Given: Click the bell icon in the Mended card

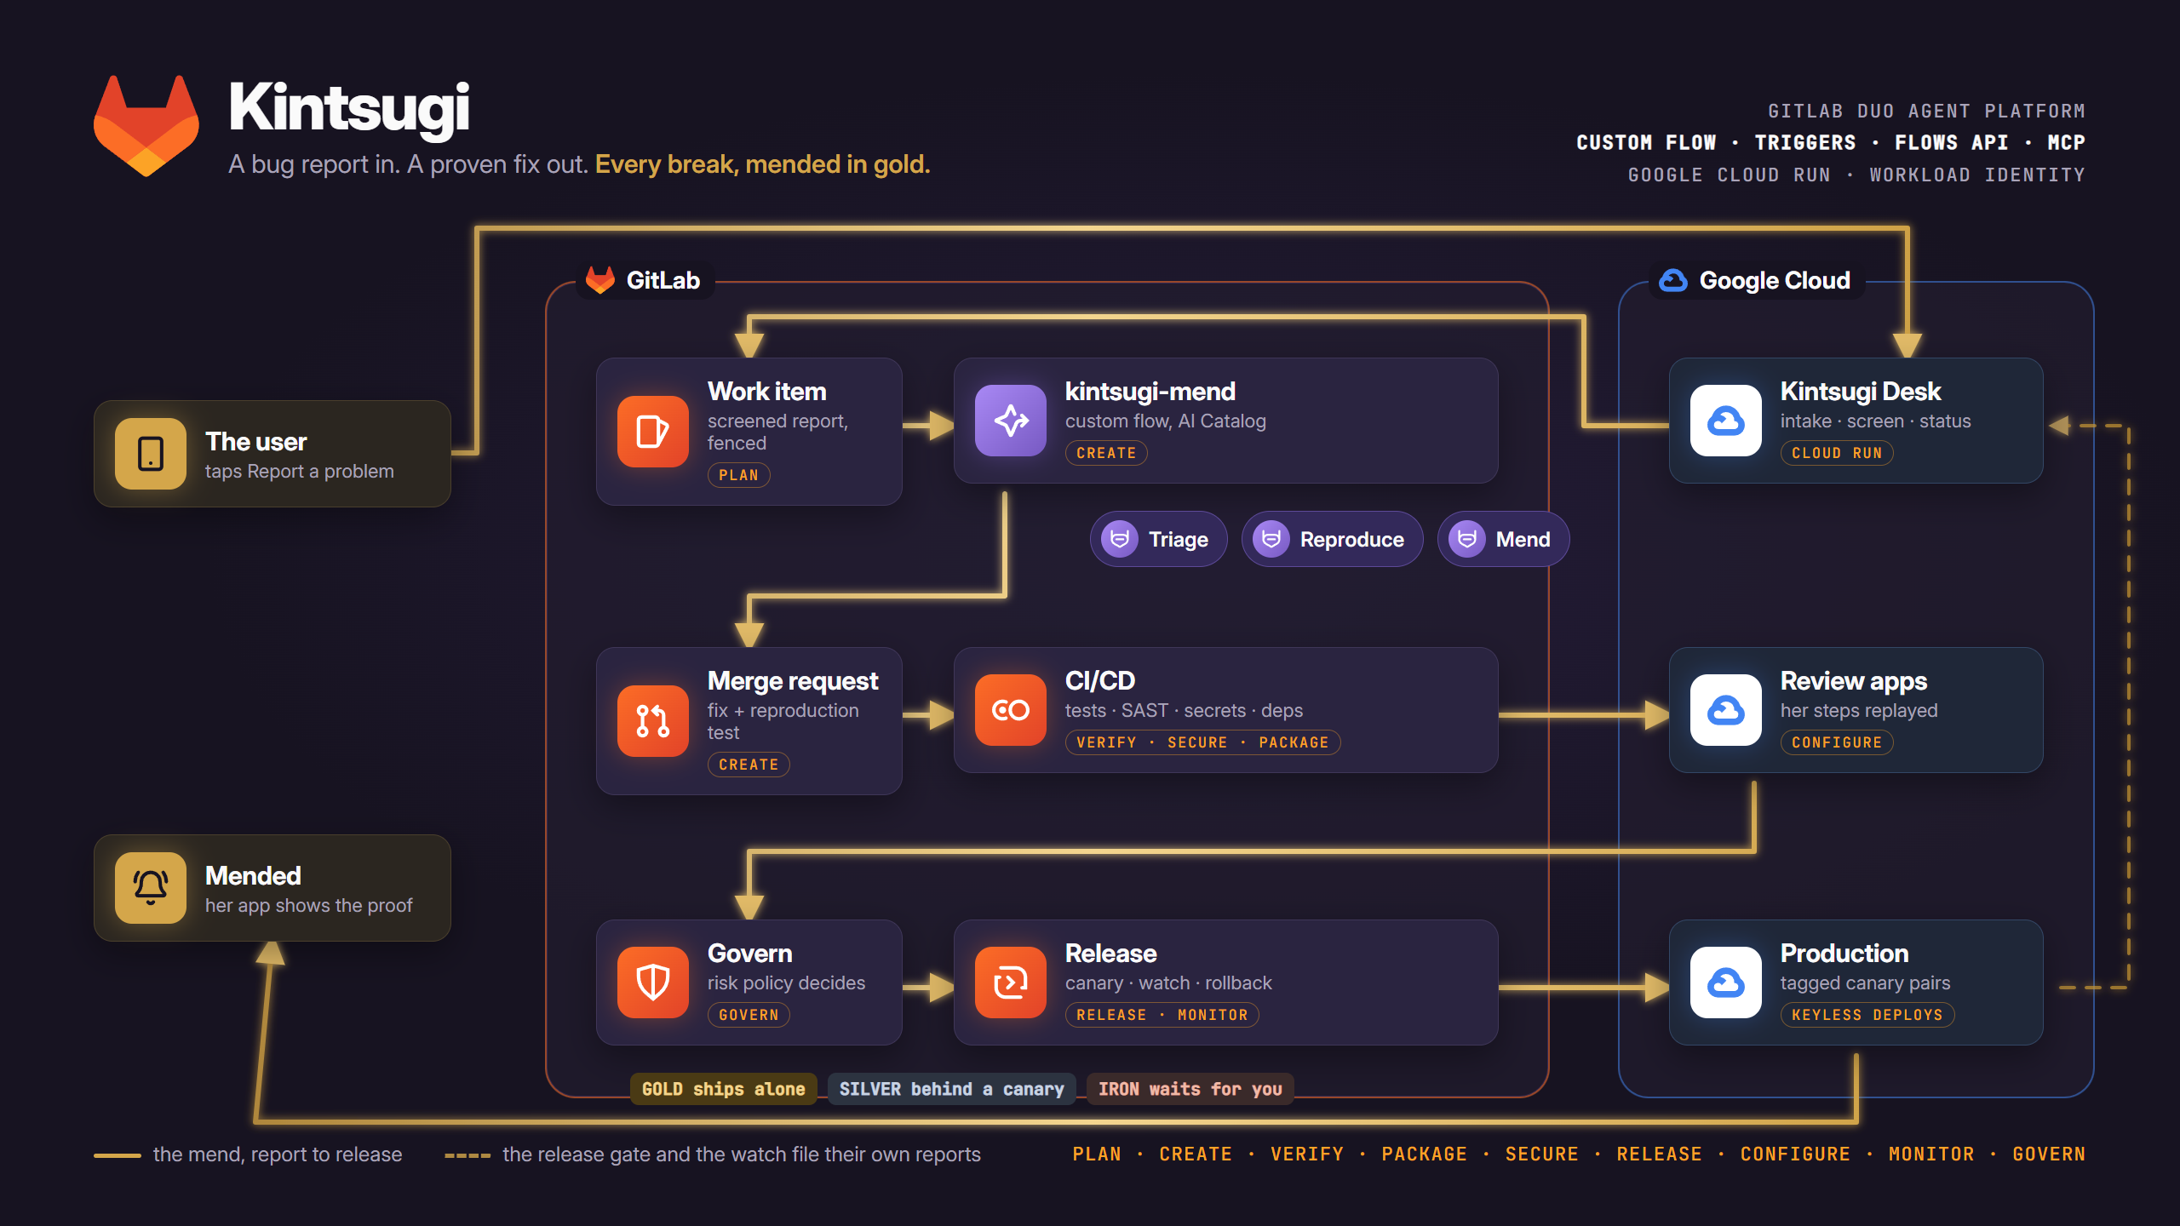Looking at the screenshot, I should [151, 888].
